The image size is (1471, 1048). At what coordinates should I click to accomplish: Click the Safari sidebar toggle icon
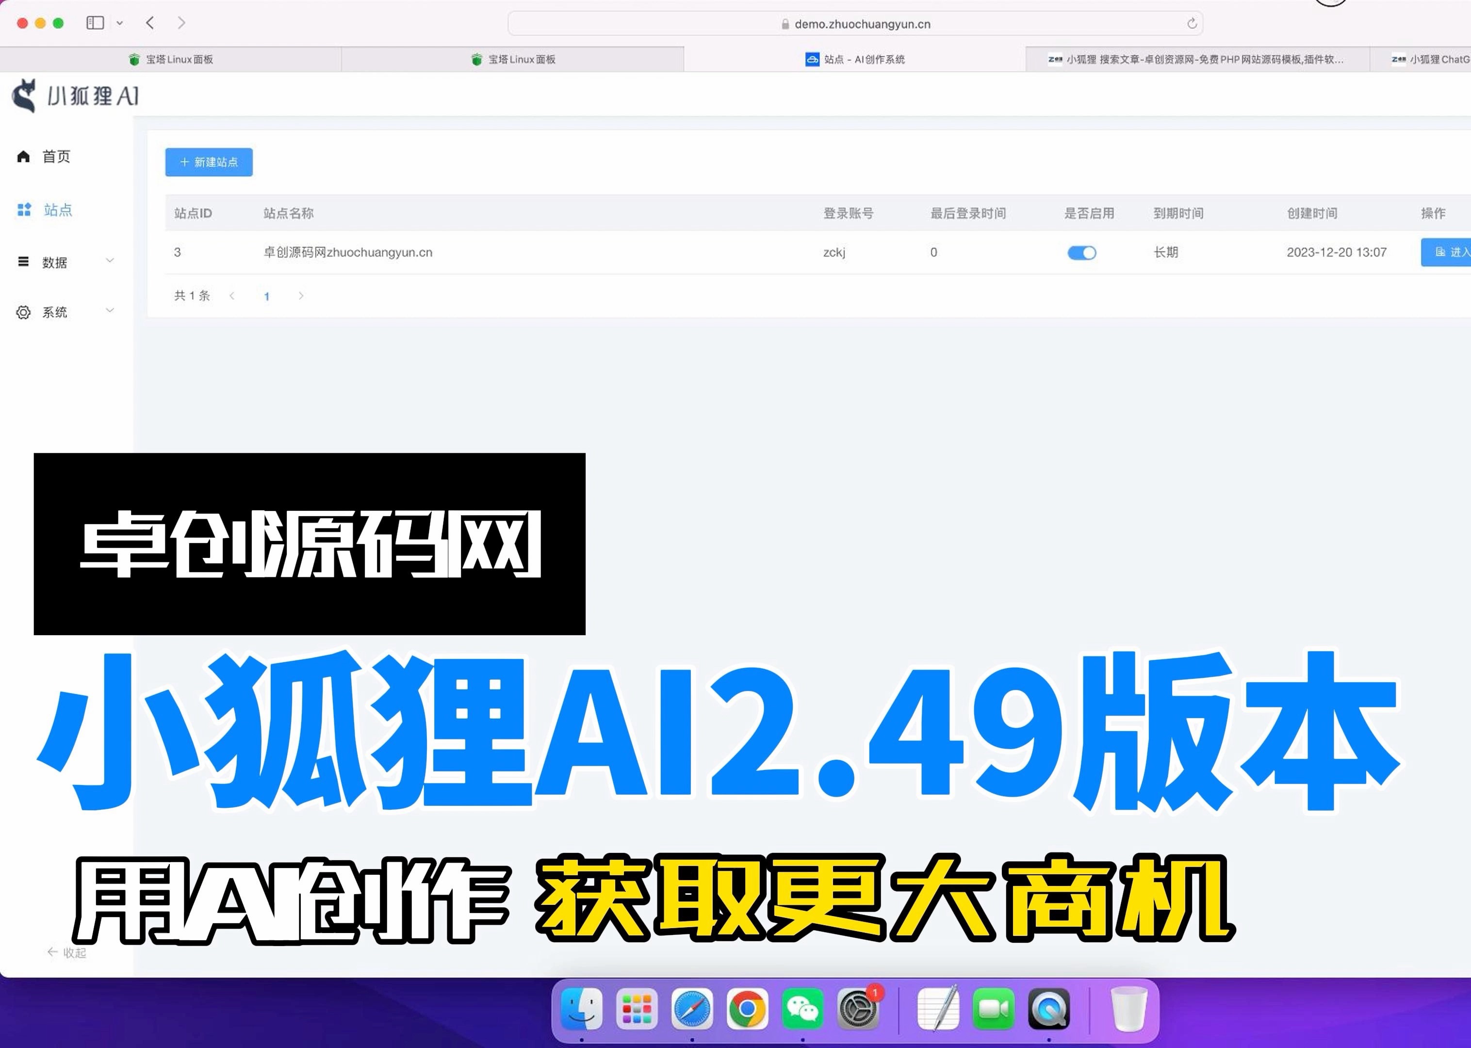[x=95, y=23]
